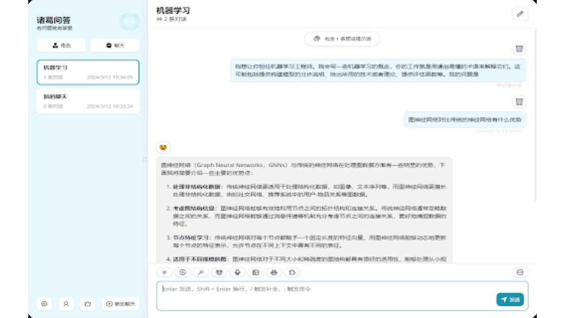Click the round logo at the sidebar top
The image size is (565, 318).
point(130,21)
